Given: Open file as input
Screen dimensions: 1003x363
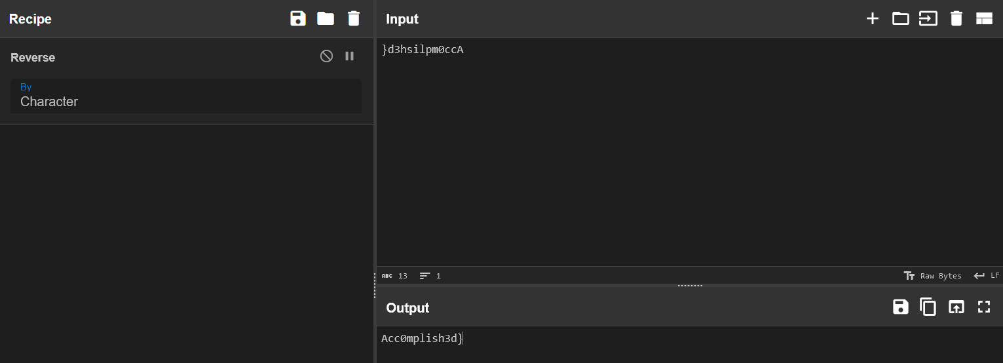Looking at the screenshot, I should tap(928, 18).
